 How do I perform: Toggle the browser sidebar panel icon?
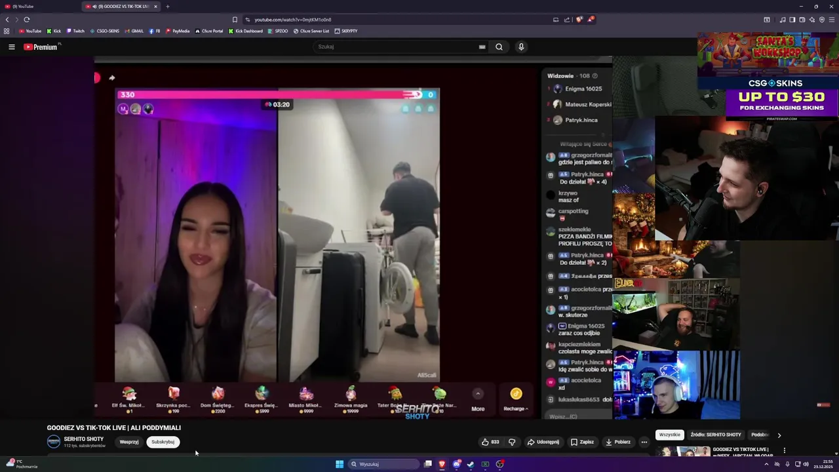coord(792,20)
